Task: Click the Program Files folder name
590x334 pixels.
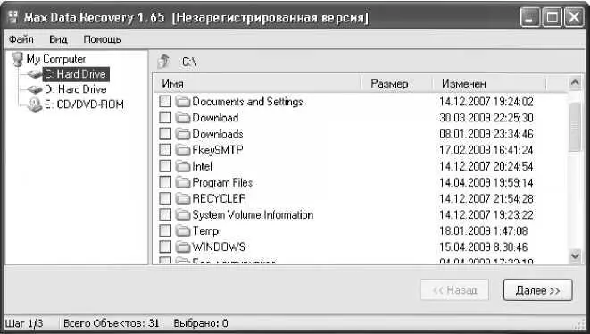Action: tap(222, 182)
